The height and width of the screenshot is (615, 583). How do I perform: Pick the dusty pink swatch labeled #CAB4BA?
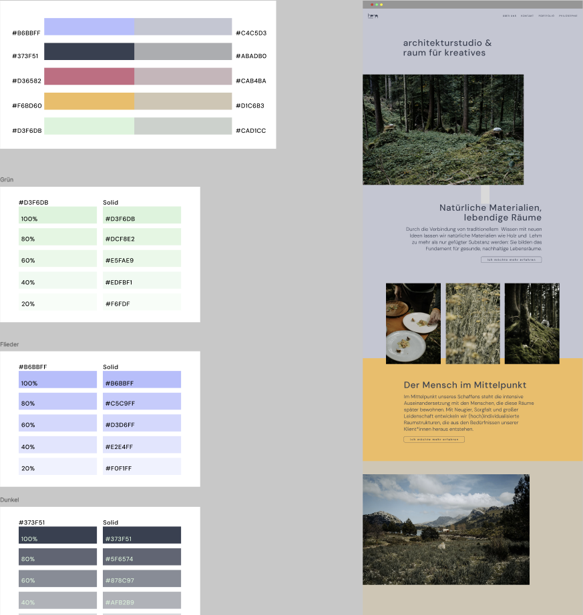click(x=183, y=77)
